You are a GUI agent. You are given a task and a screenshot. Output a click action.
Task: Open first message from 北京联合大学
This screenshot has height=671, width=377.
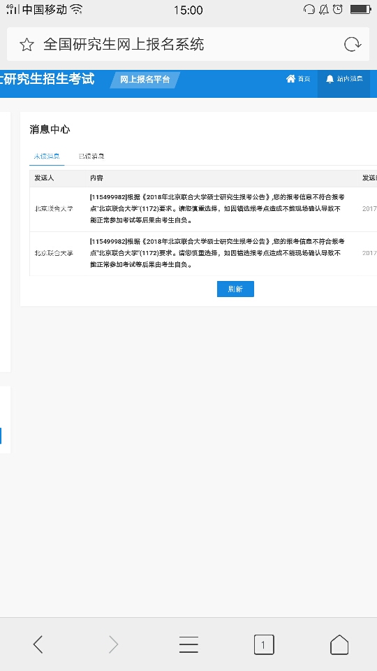[203, 209]
